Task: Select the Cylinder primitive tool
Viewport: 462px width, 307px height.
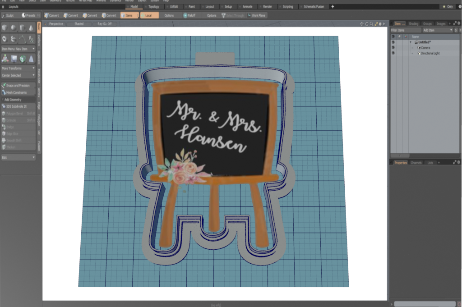Action: pyautogui.click(x=22, y=28)
